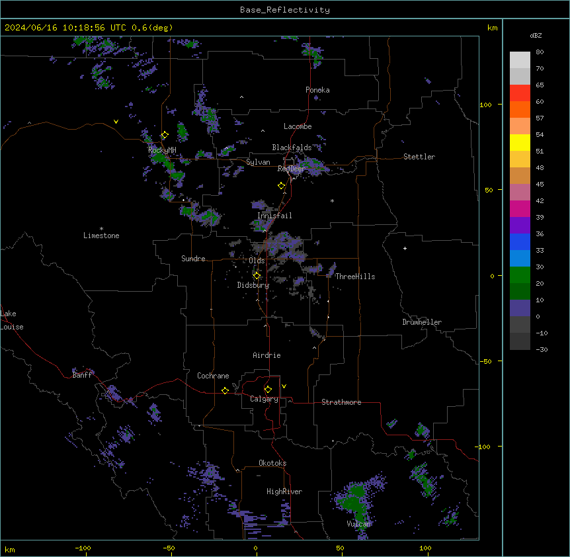Click the Olds town label

[x=257, y=261]
